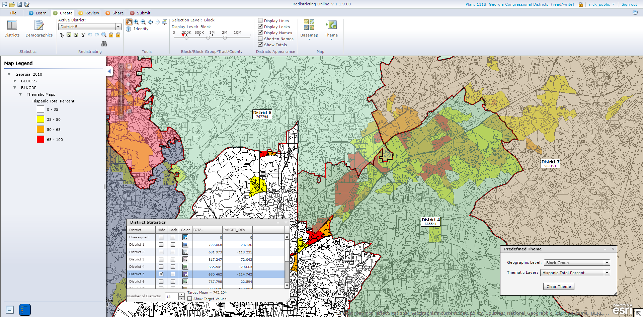Viewport: 643px width, 317px height.
Task: Select the lock district padlock icon
Action: [111, 35]
